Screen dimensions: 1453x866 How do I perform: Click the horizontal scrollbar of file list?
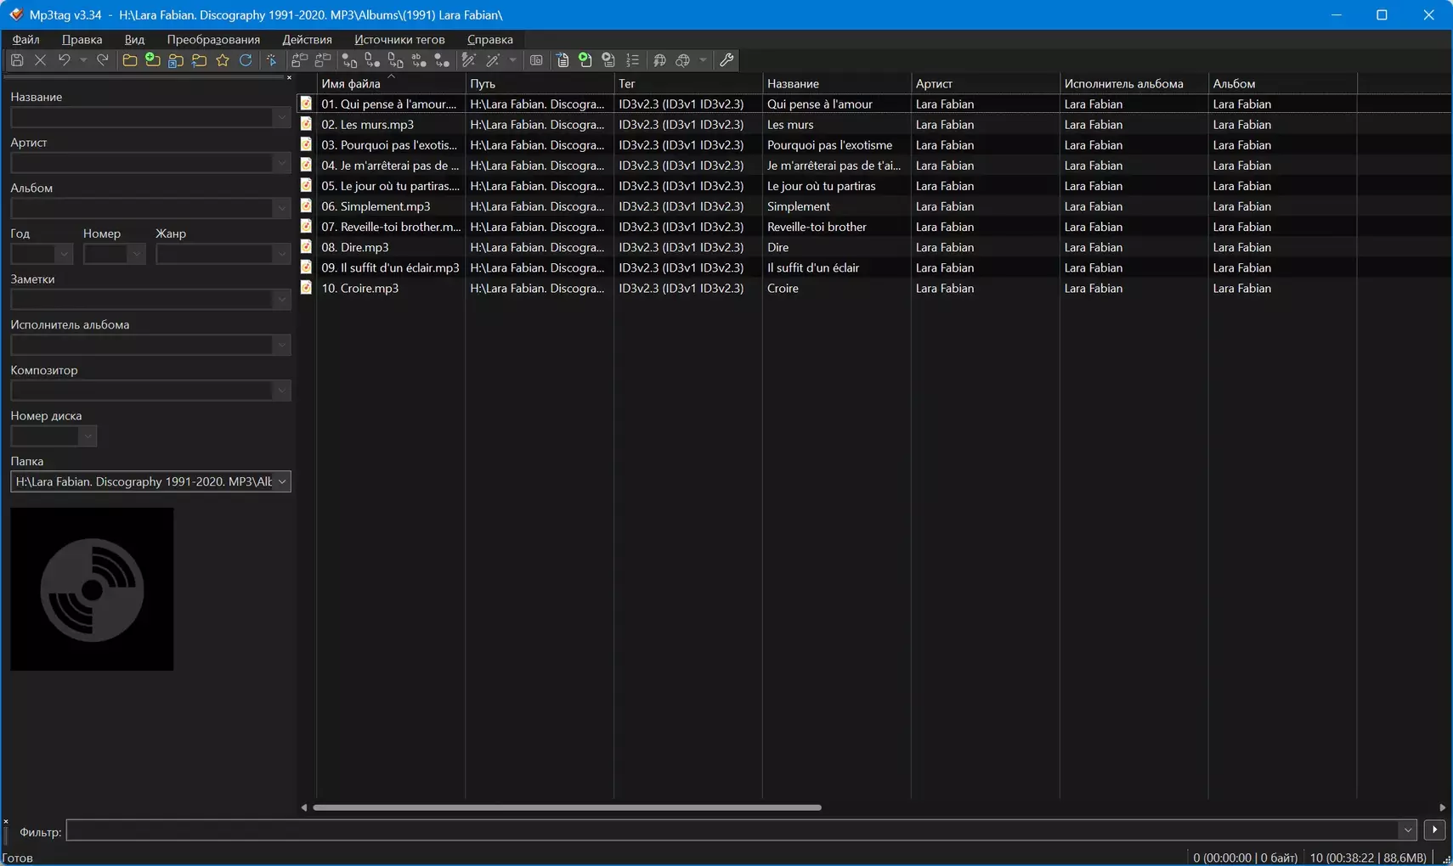coord(567,807)
